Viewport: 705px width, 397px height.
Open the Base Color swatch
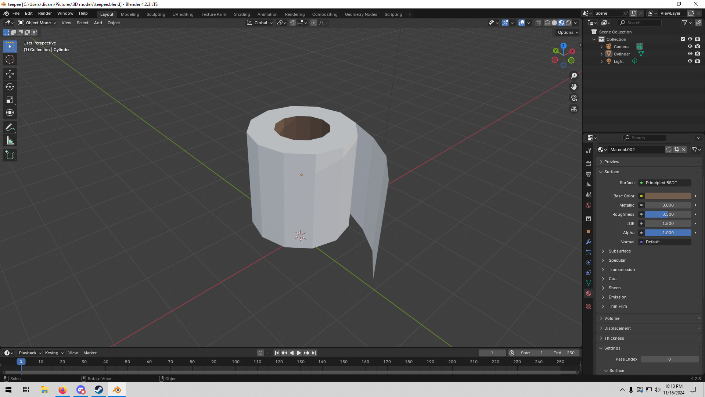point(668,196)
